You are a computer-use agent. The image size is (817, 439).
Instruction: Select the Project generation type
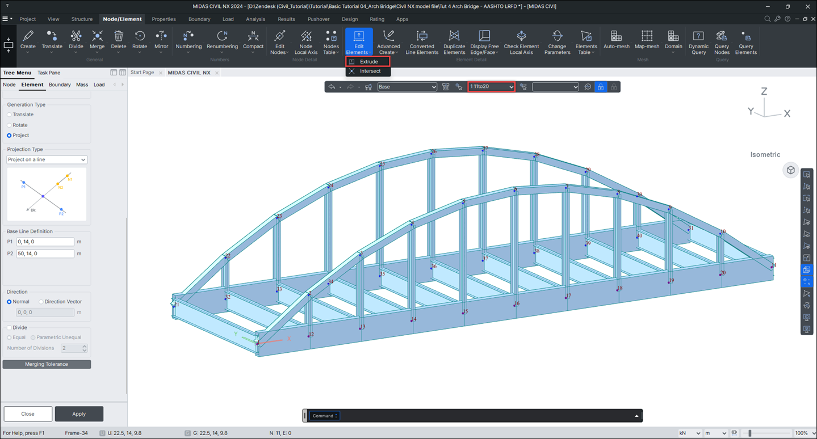click(9, 136)
